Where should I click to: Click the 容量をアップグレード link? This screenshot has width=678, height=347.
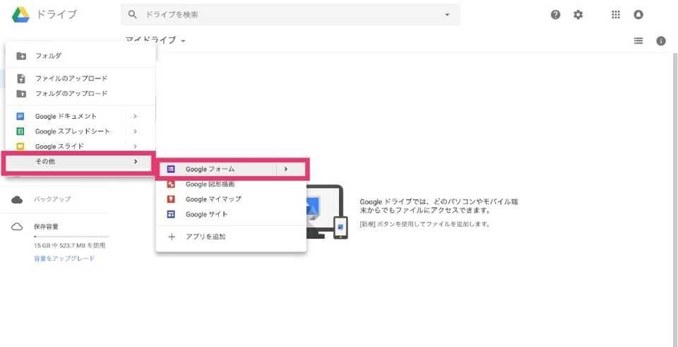[64, 259]
